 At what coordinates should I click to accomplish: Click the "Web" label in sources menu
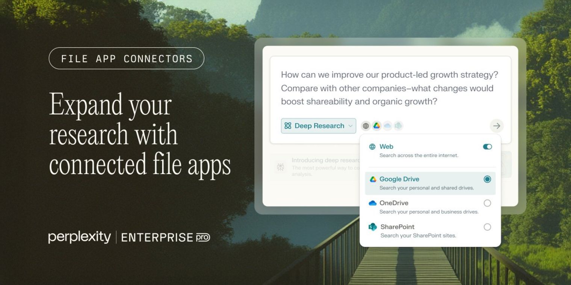coord(386,147)
